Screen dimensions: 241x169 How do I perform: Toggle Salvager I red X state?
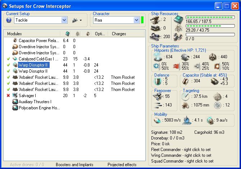pyautogui.click(x=8, y=96)
